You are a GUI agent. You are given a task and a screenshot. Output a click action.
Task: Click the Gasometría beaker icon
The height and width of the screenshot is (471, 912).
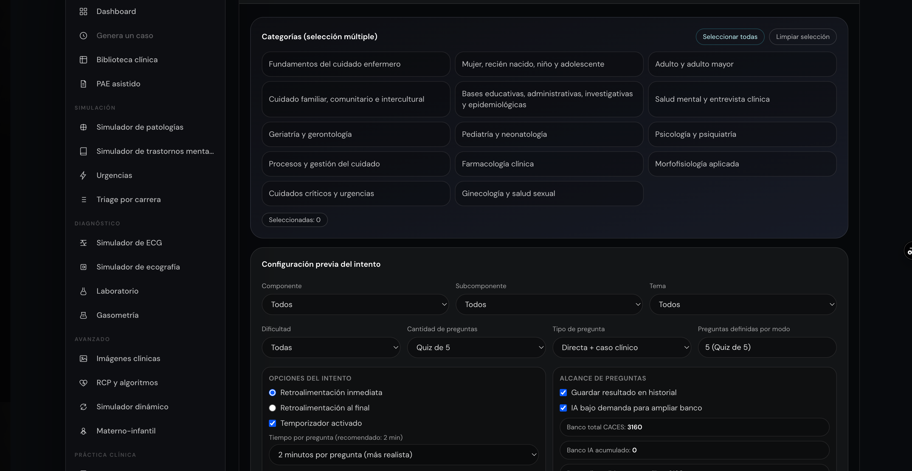83,315
